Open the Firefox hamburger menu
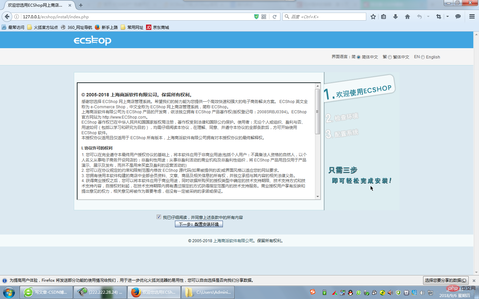This screenshot has width=479, height=299. (x=472, y=17)
